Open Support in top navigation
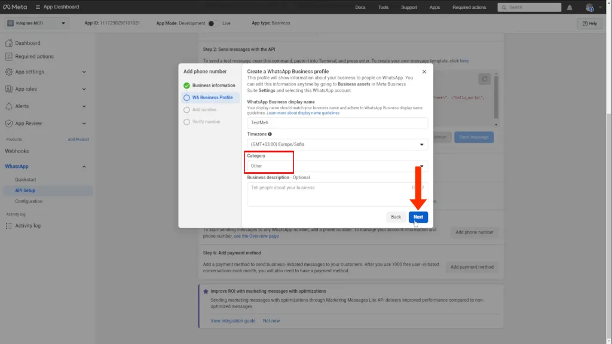Screen dimensions: 612x344 (x=409, y=7)
